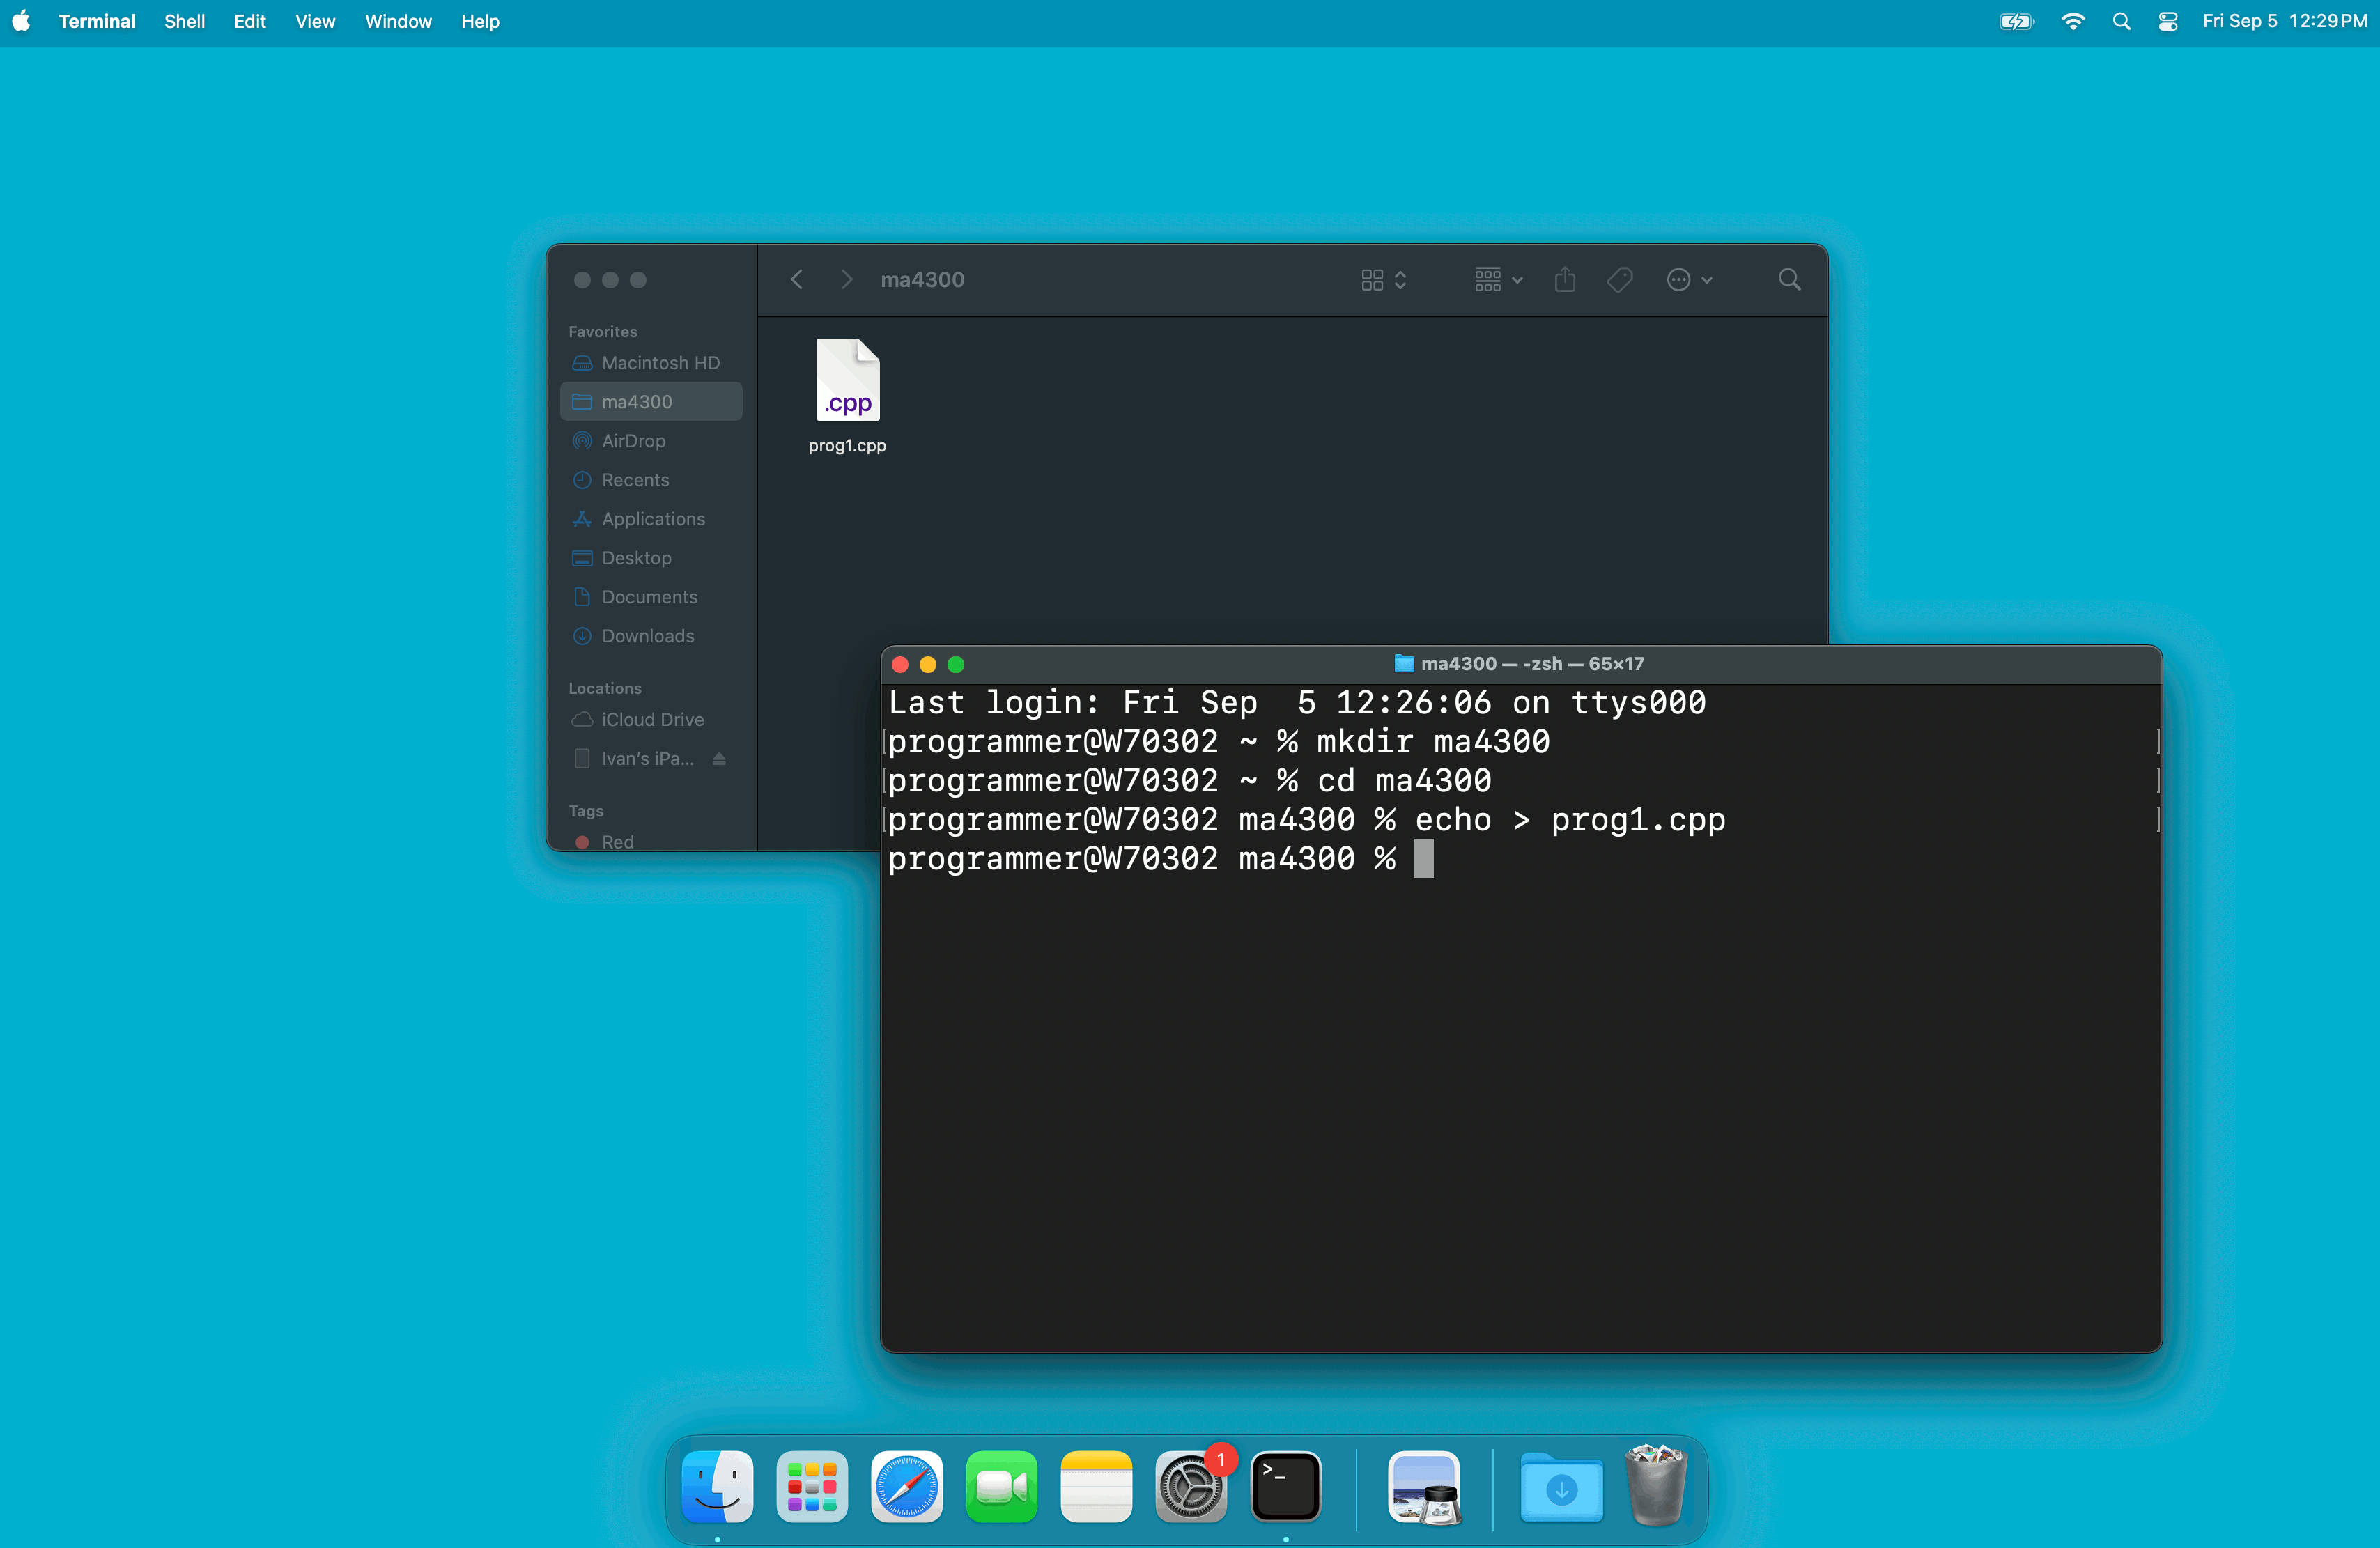Open the Shell menu

pos(184,21)
